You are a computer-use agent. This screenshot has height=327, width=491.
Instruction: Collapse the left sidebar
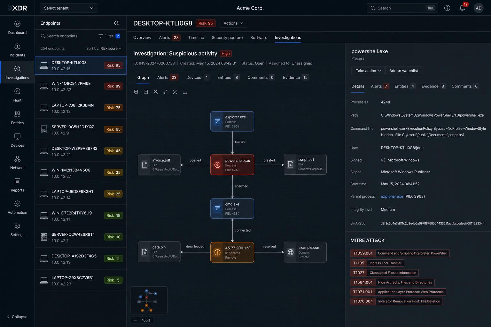coord(17,317)
